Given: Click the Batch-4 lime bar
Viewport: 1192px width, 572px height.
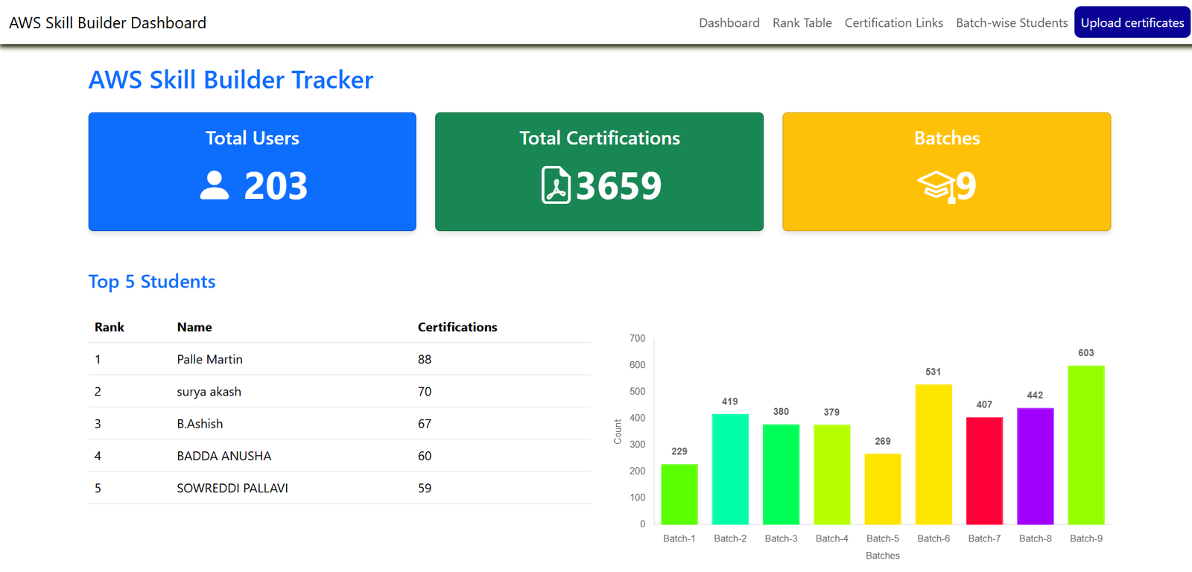Looking at the screenshot, I should [x=832, y=474].
